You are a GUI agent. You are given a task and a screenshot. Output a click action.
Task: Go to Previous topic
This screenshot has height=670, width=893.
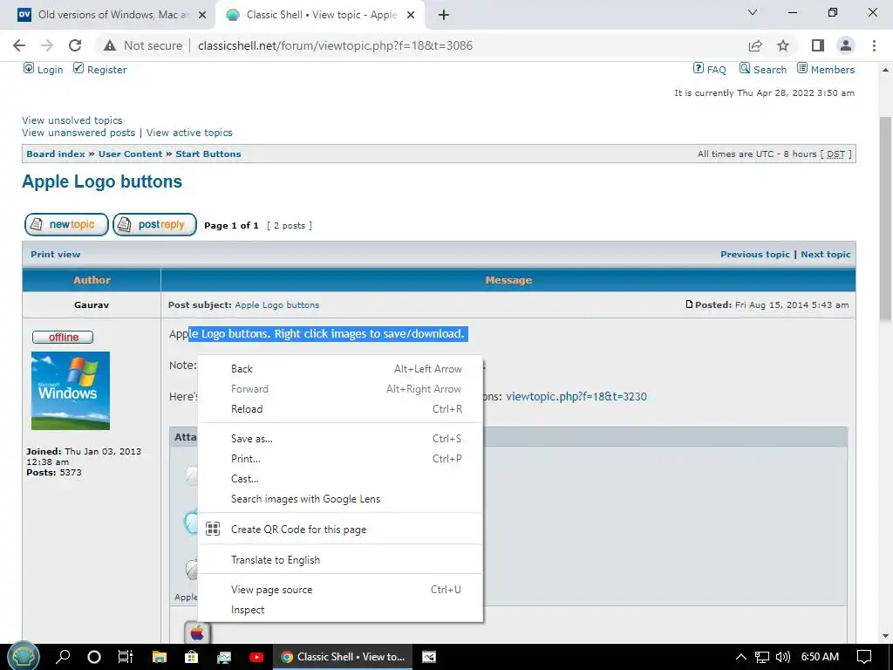pos(755,254)
